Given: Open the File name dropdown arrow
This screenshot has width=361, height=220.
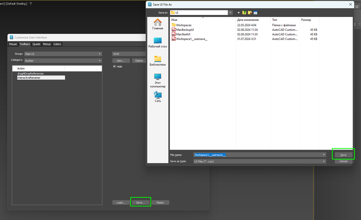Looking at the screenshot, I should click(324, 155).
